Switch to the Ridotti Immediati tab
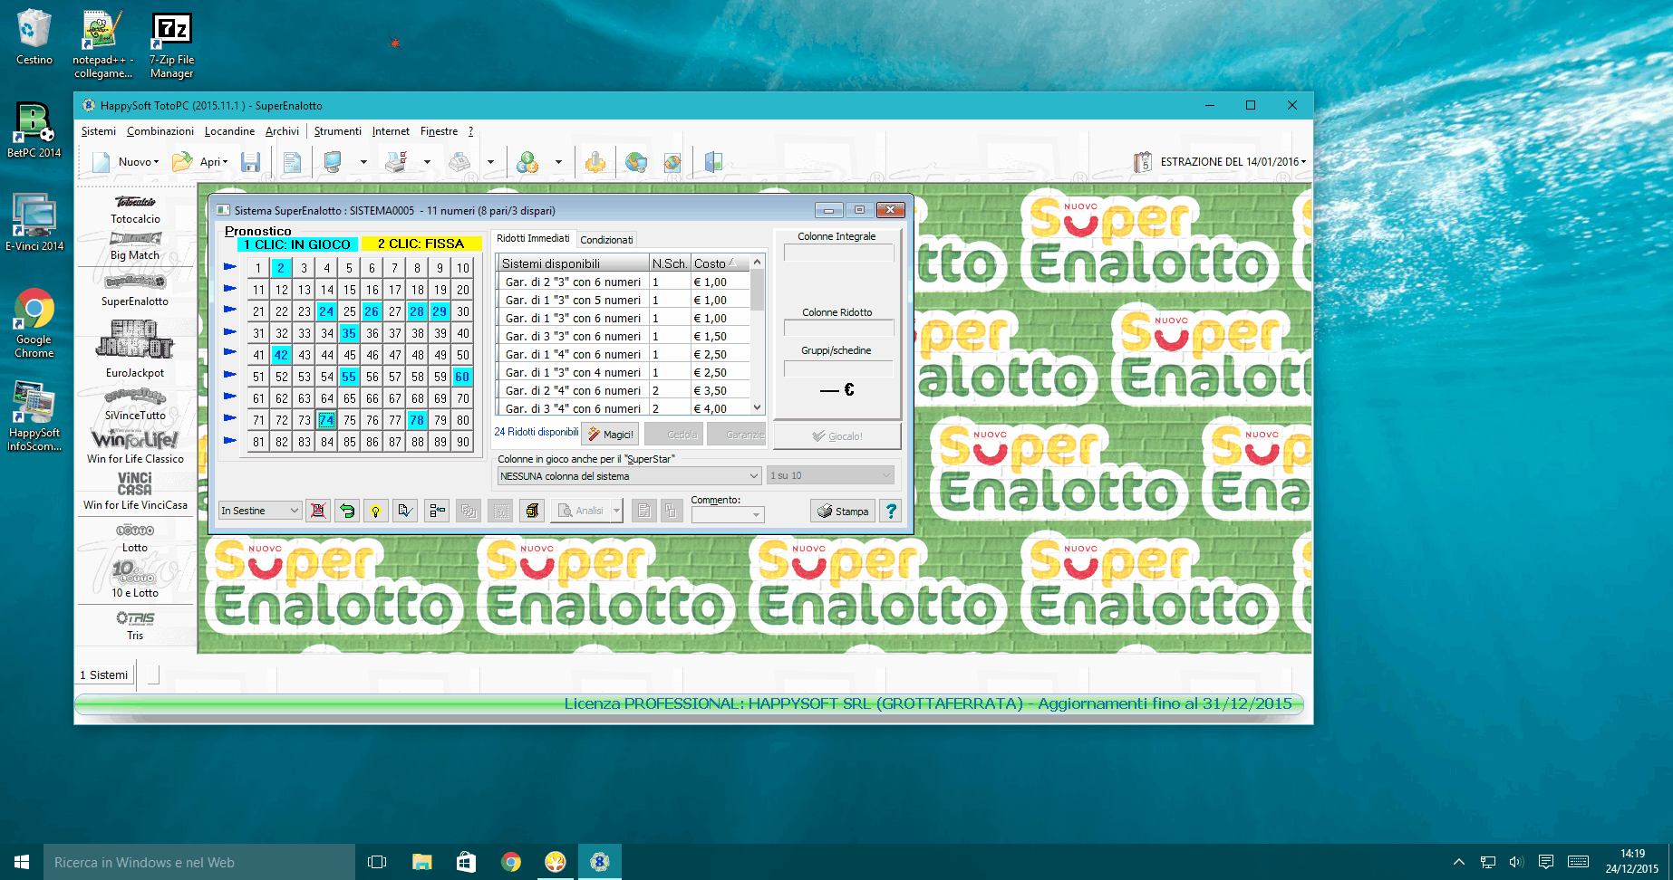Image resolution: width=1673 pixels, height=880 pixels. click(533, 238)
